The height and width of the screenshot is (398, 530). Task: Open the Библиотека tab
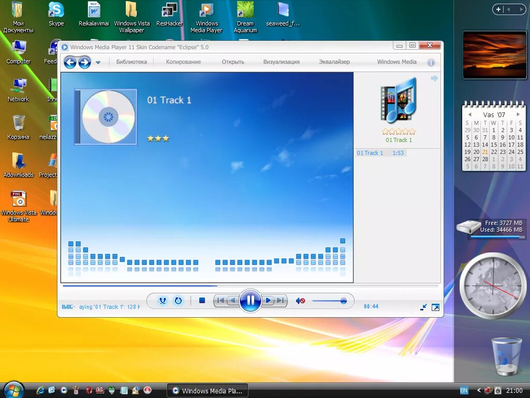[x=131, y=62]
